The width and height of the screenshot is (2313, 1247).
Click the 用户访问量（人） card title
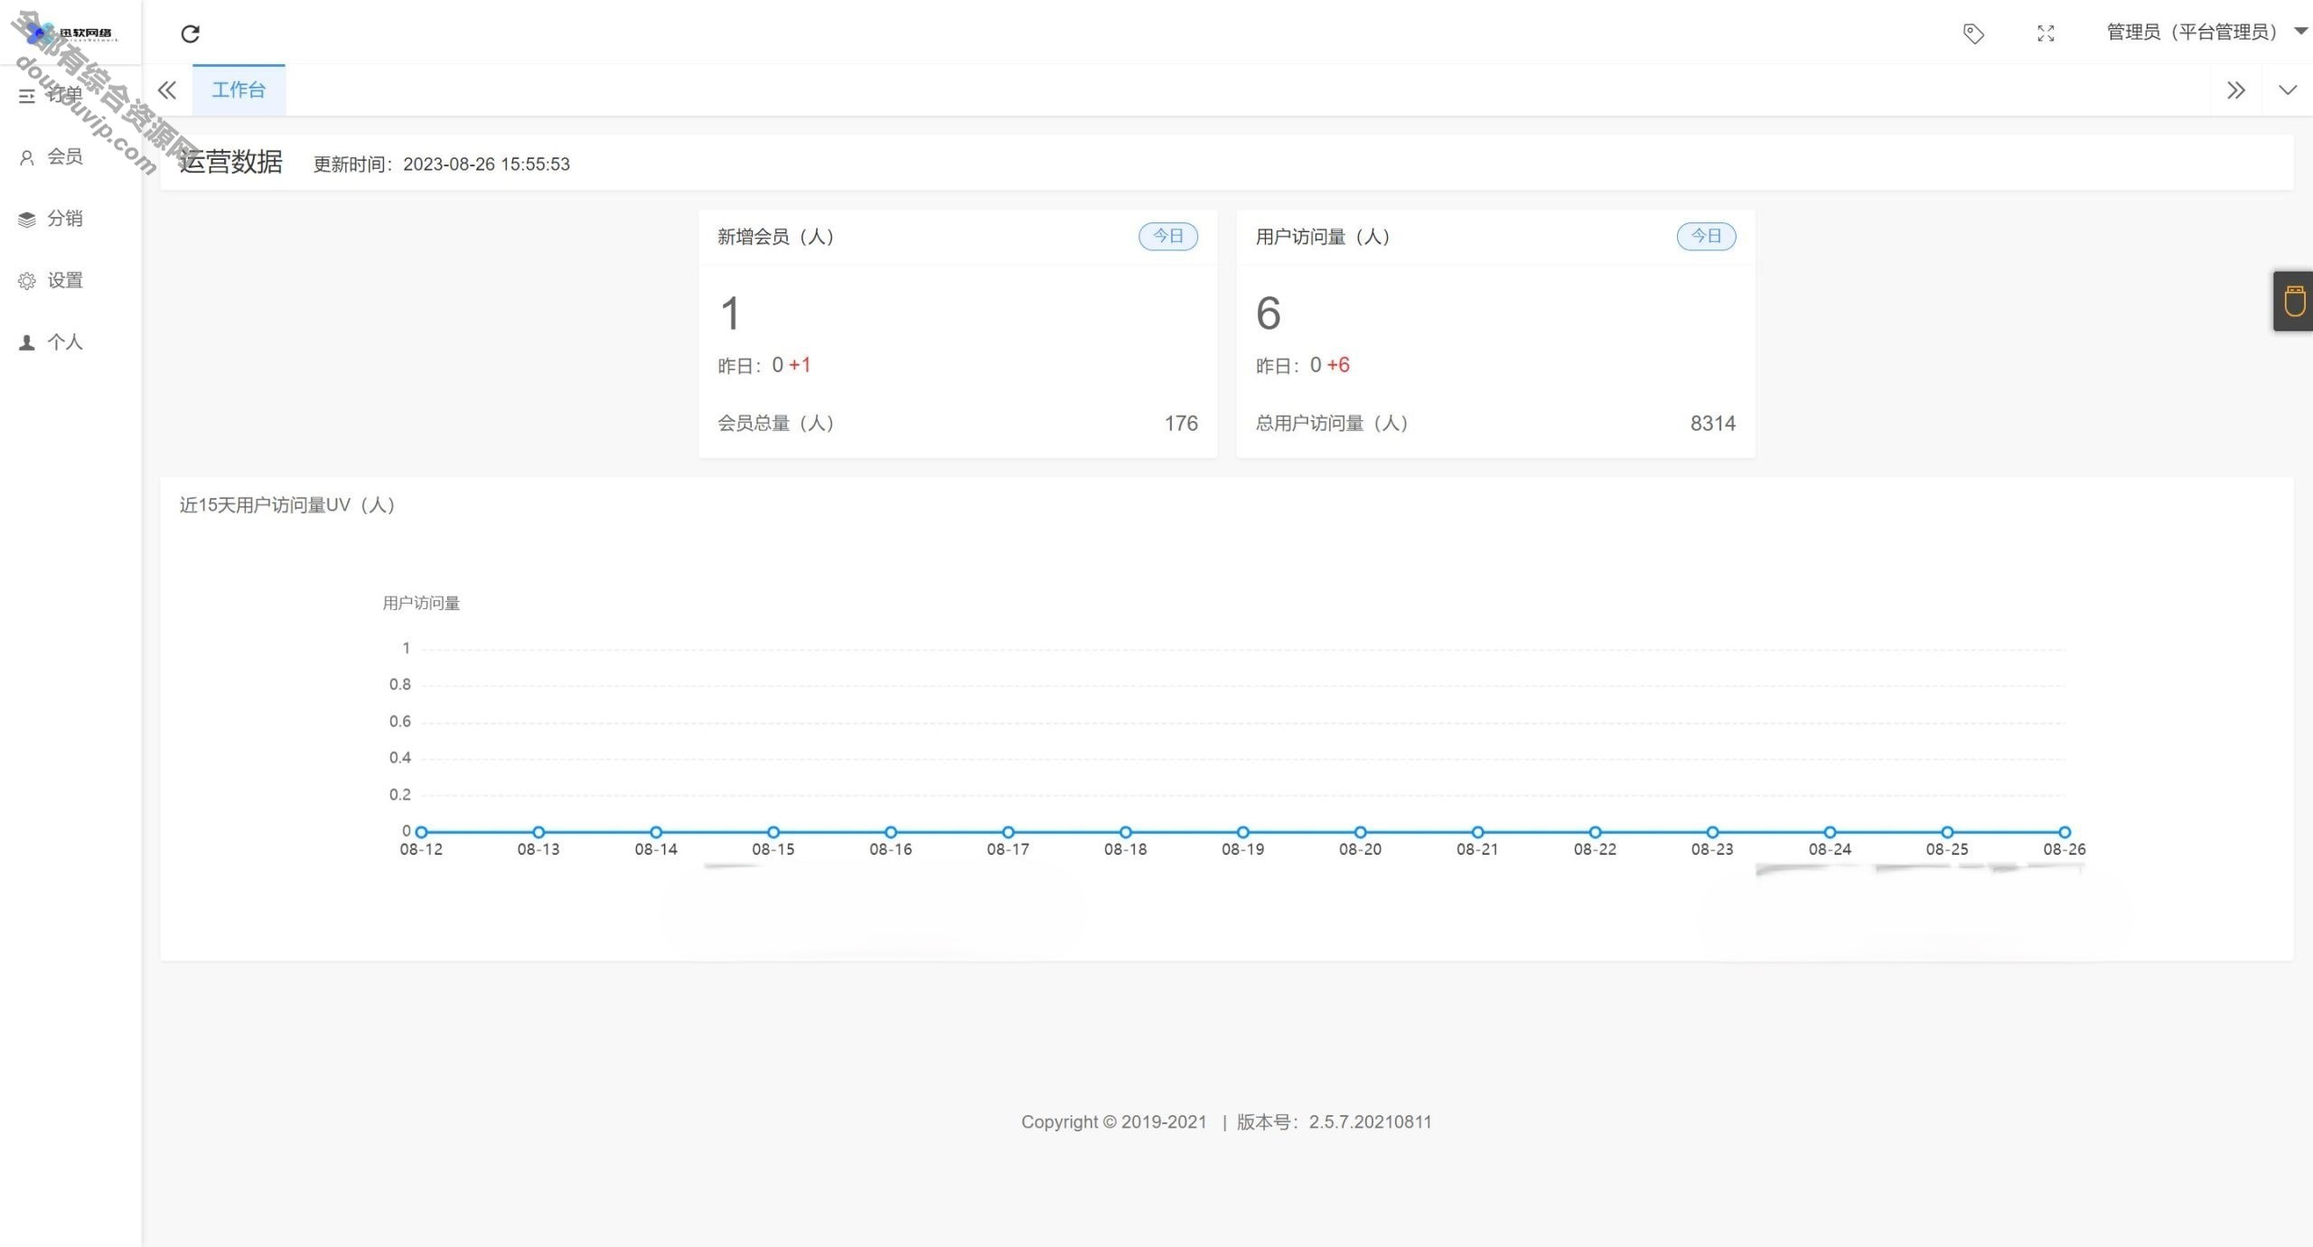[x=1323, y=237]
